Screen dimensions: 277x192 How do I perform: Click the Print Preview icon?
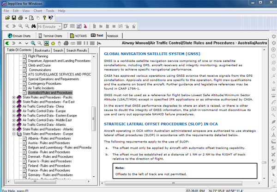click(31, 18)
